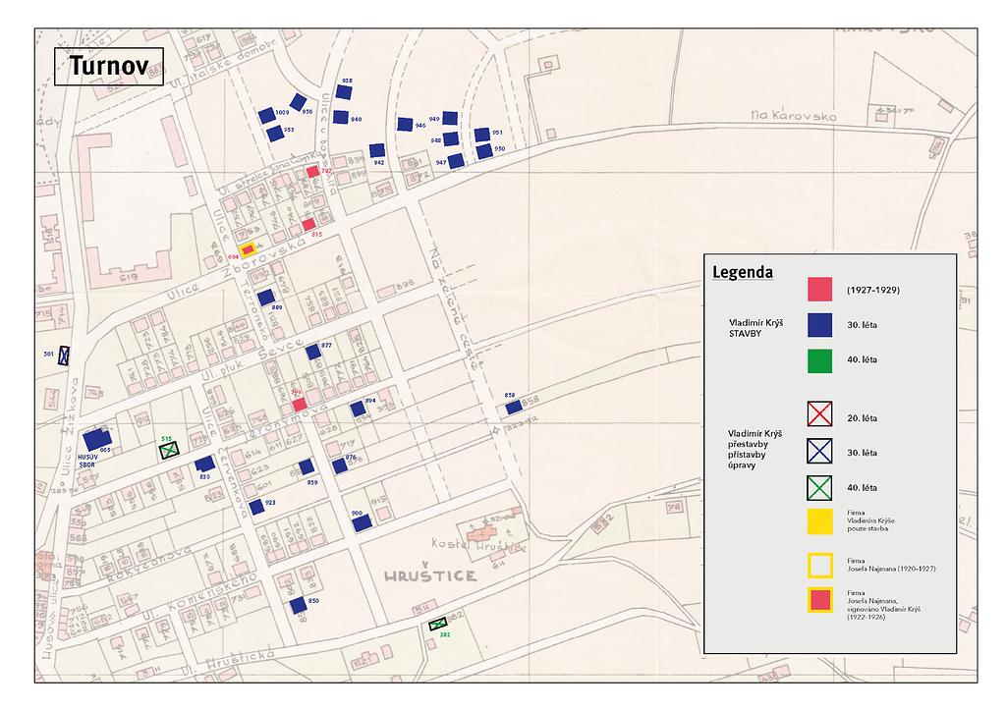The width and height of the screenshot is (1006, 711).
Task: Click the red 1927-1929 legend swatch
Action: click(x=819, y=290)
